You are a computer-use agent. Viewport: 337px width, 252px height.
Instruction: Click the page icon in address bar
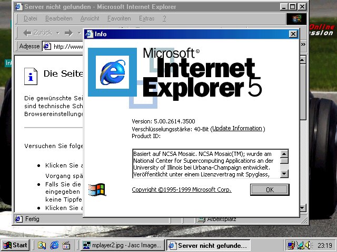47,46
